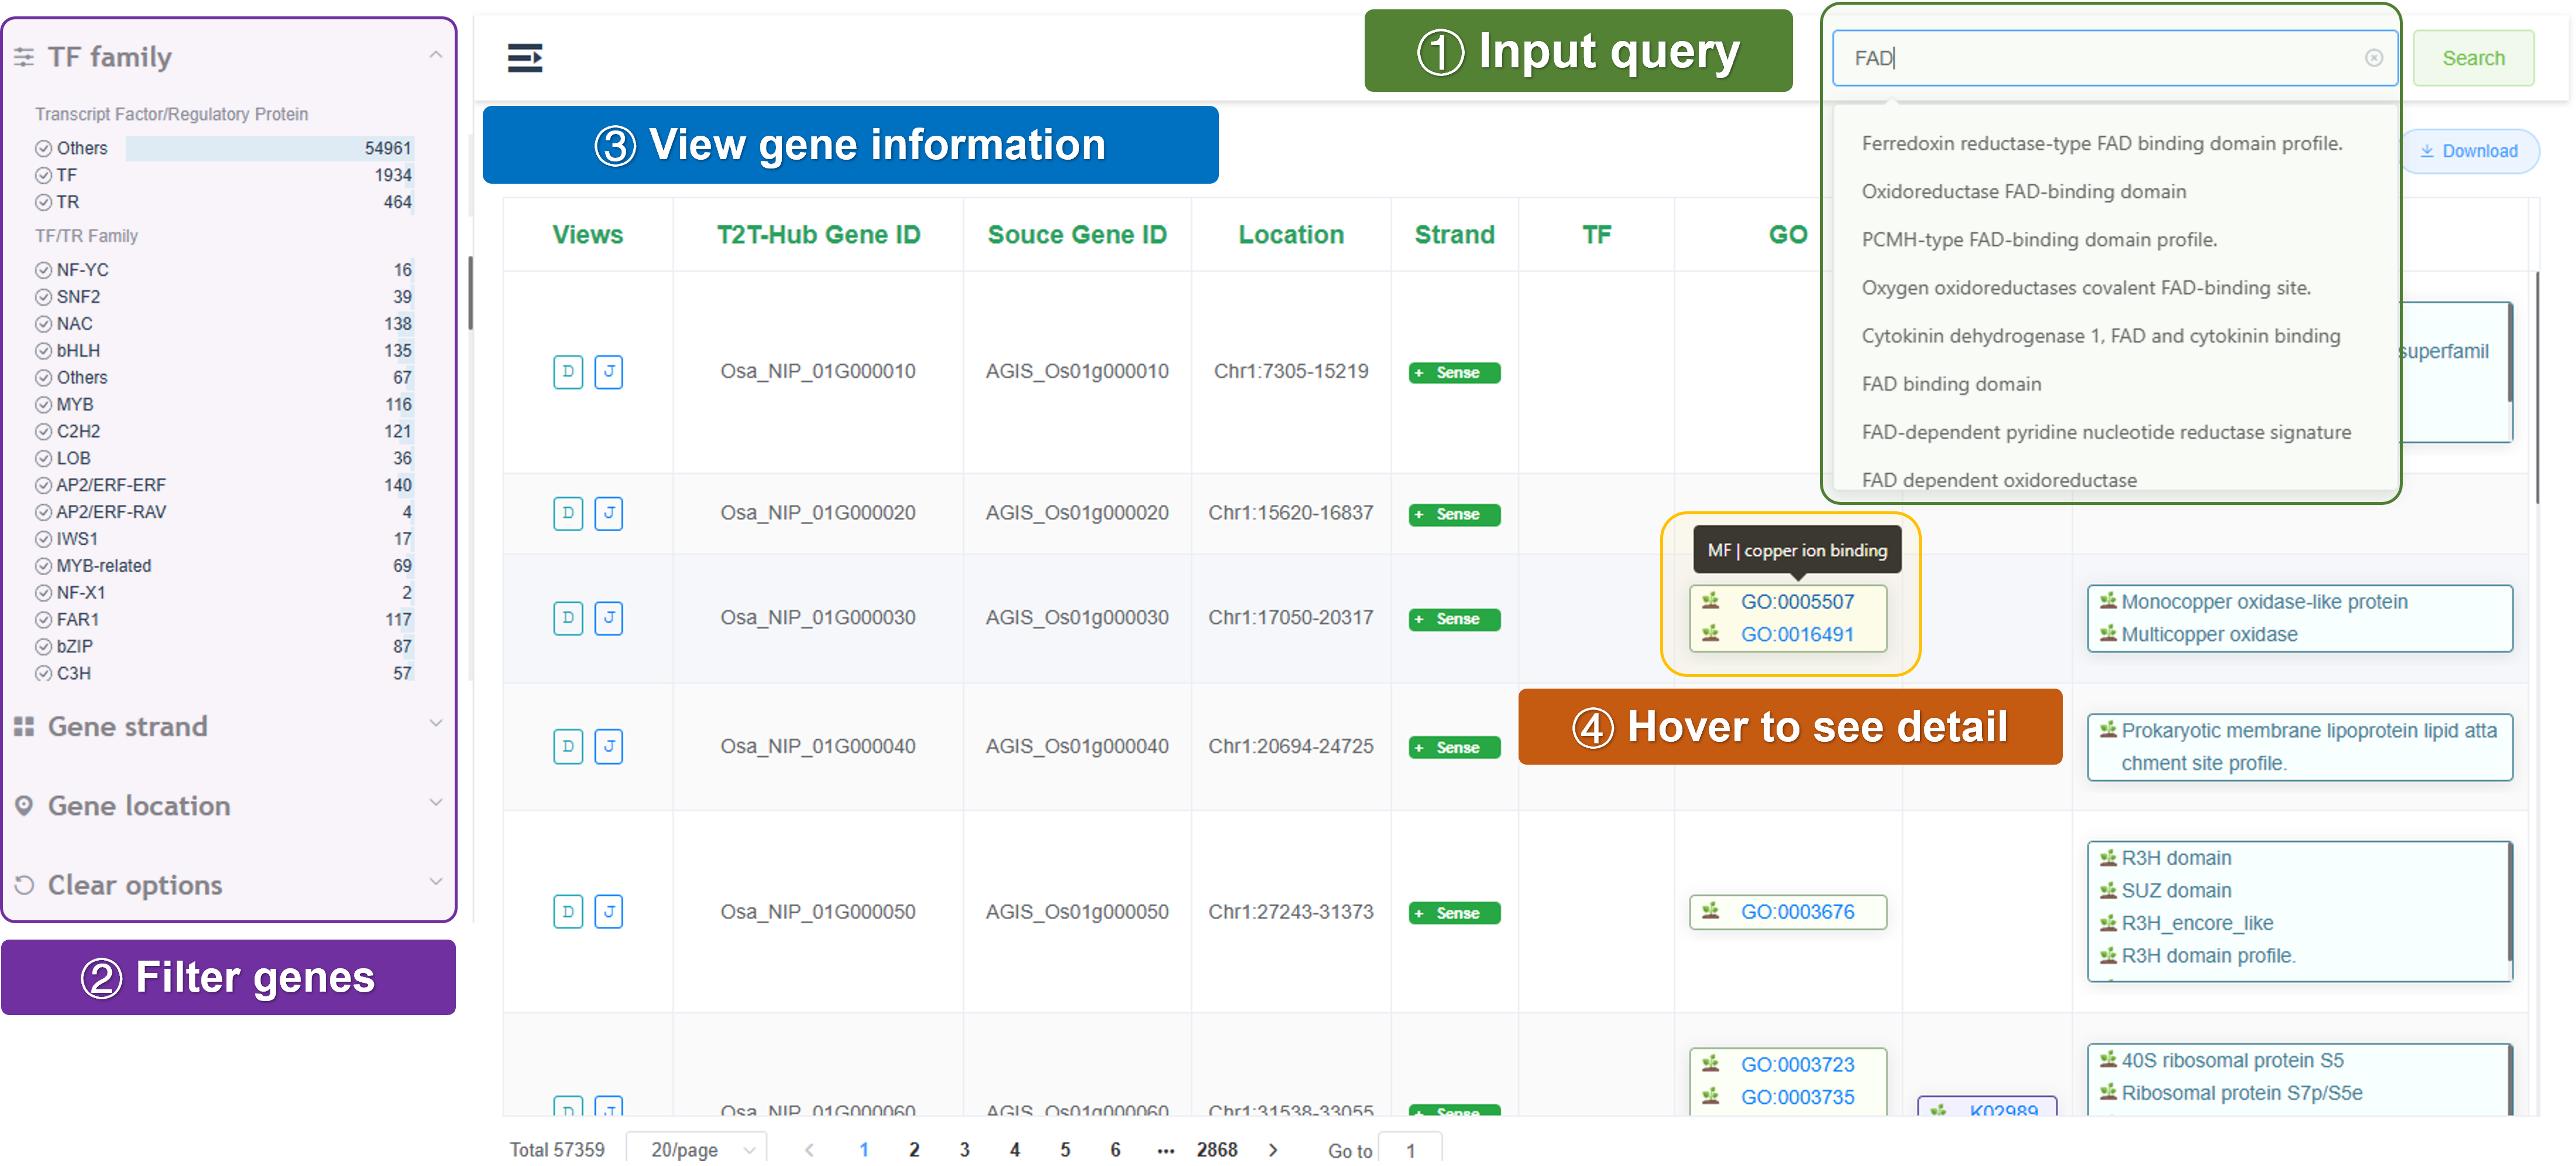Toggle the TF filter checkbox

(43, 175)
